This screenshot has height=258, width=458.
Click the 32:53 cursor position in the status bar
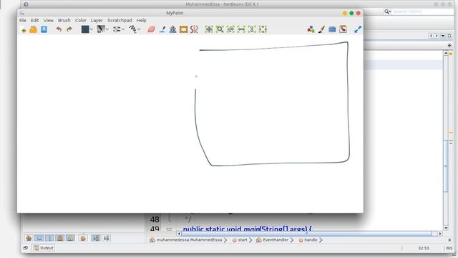tap(424, 248)
